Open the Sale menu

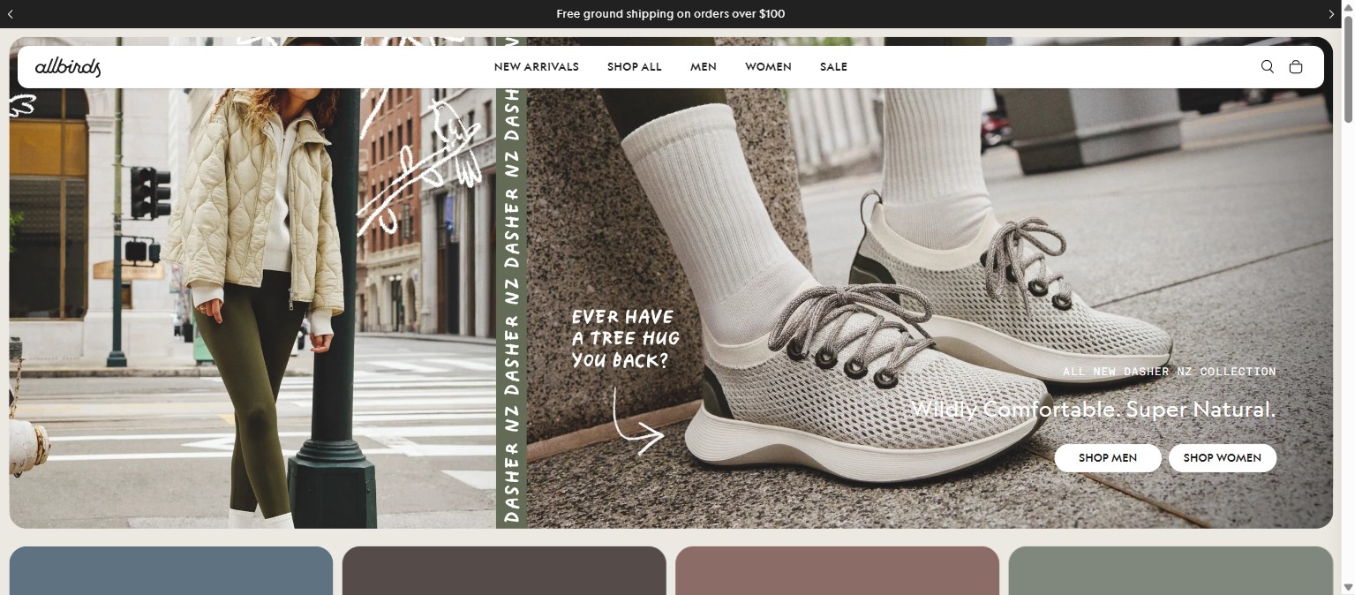pos(833,67)
